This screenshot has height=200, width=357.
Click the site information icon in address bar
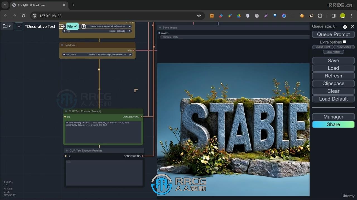click(34, 16)
